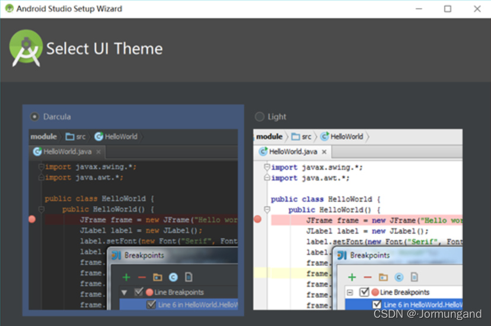Image resolution: width=491 pixels, height=326 pixels.
Task: Click 'import java.awt.*' line in Light preview
Action: click(x=310, y=178)
